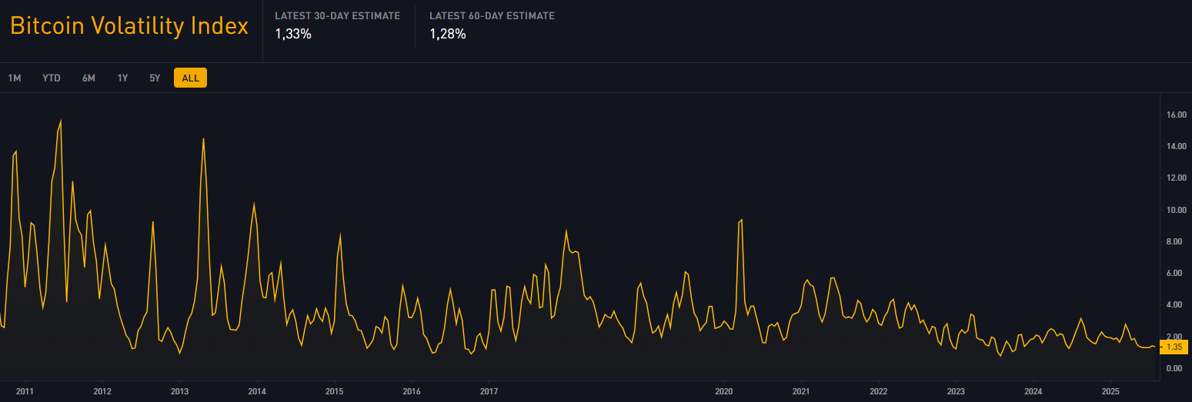Click the 2011 label on time axis
This screenshot has width=1192, height=402.
(25, 391)
